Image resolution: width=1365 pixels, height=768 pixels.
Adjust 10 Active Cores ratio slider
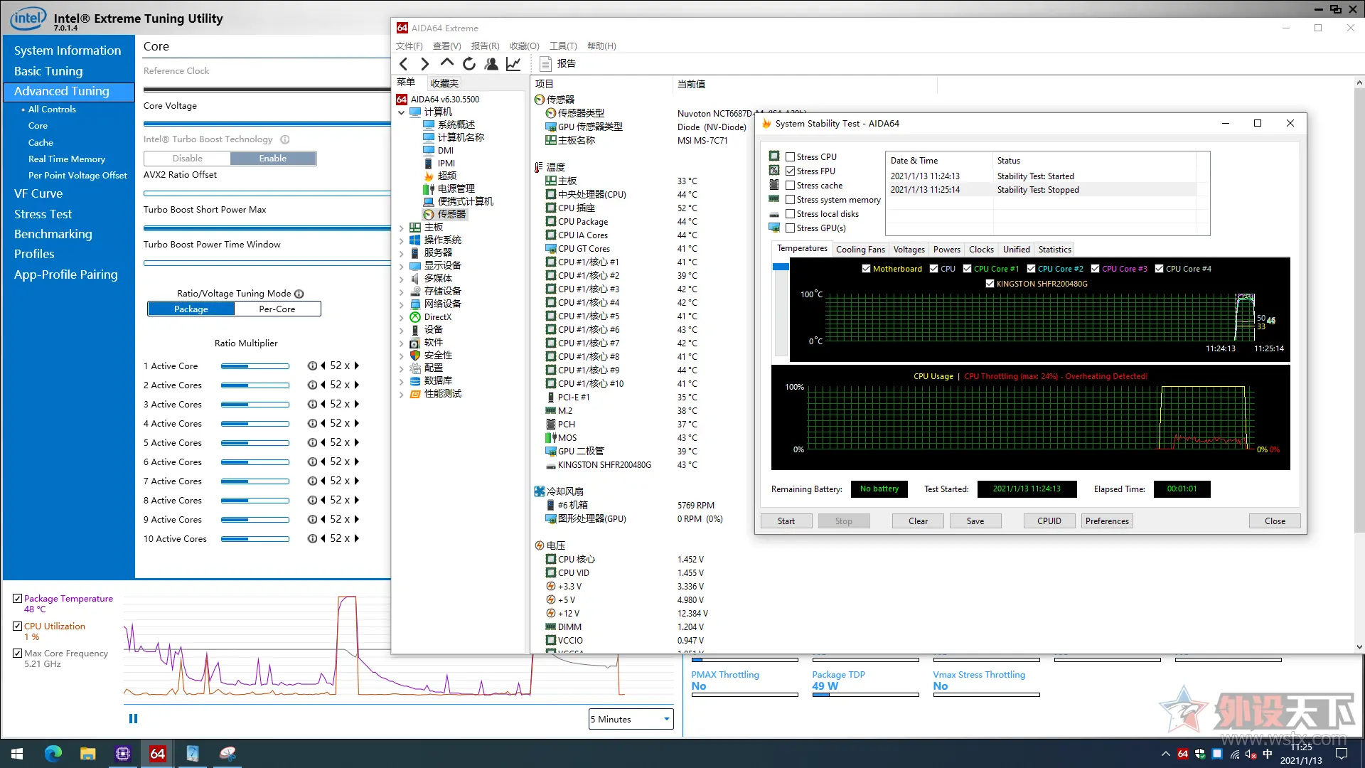click(x=255, y=539)
